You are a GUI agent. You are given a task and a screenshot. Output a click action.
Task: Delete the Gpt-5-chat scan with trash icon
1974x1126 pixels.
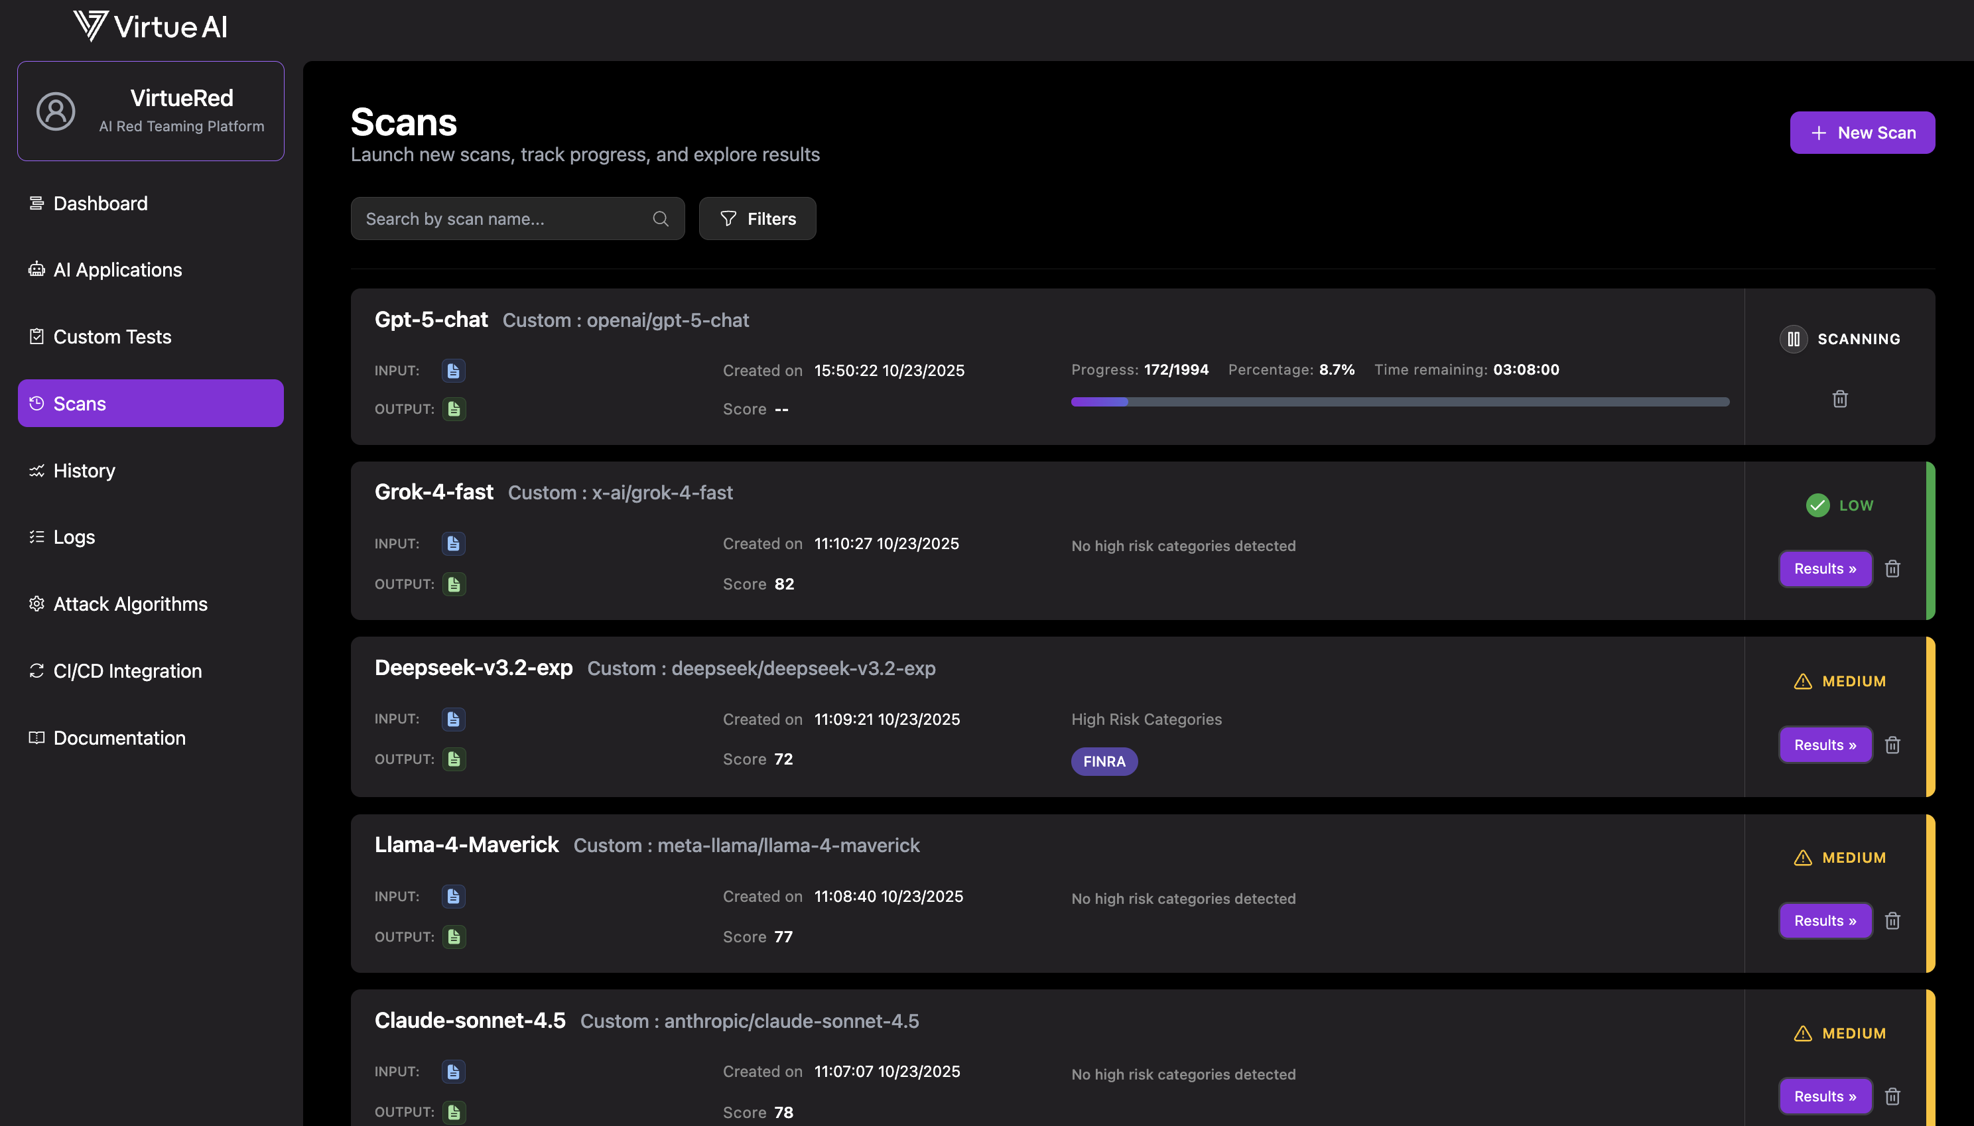pyautogui.click(x=1840, y=399)
